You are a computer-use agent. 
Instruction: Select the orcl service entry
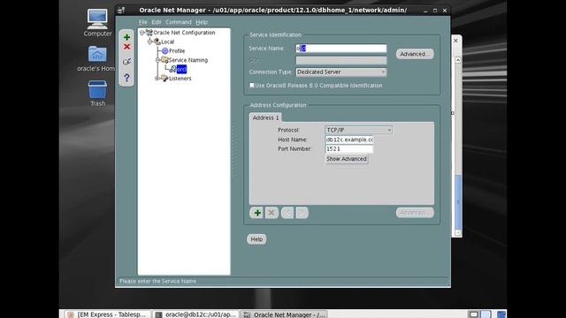181,69
